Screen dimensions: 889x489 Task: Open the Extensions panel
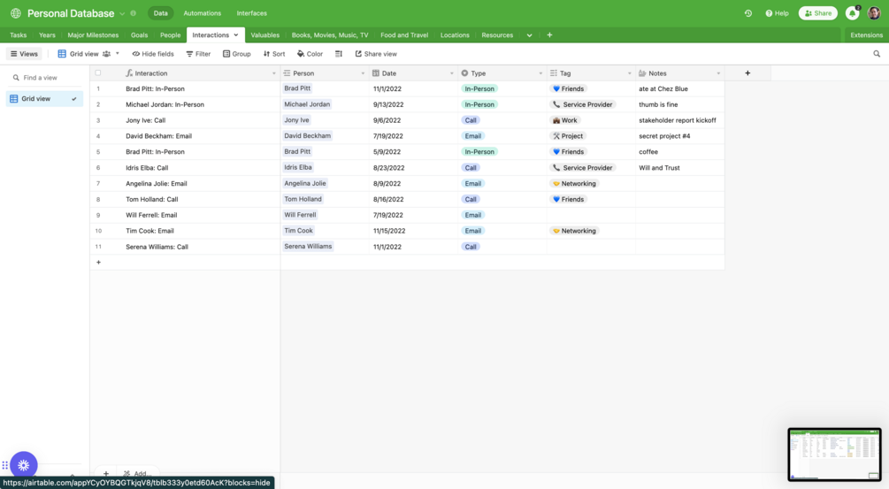pyautogui.click(x=866, y=35)
